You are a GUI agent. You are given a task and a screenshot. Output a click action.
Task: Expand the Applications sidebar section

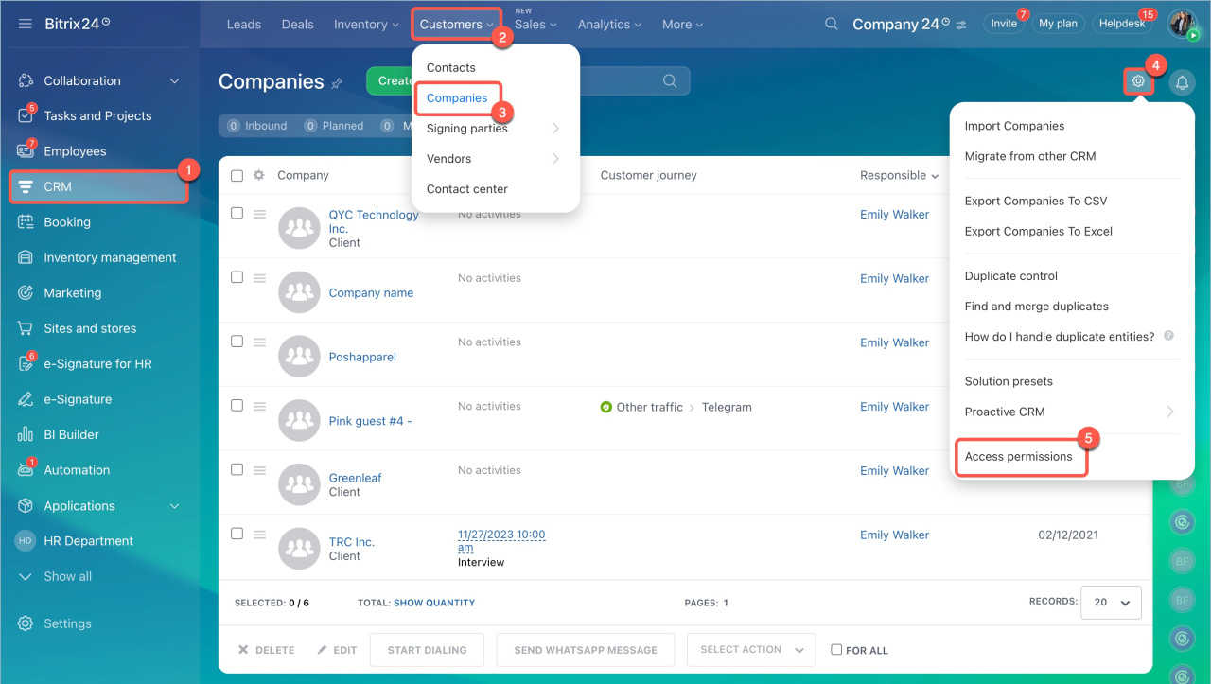click(x=174, y=506)
